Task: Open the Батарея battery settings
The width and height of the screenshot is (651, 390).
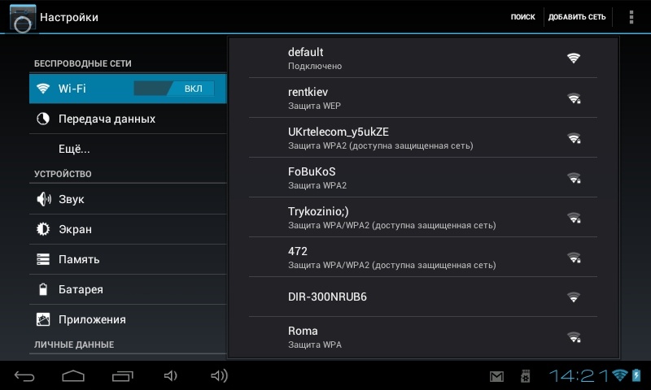Action: tap(80, 289)
